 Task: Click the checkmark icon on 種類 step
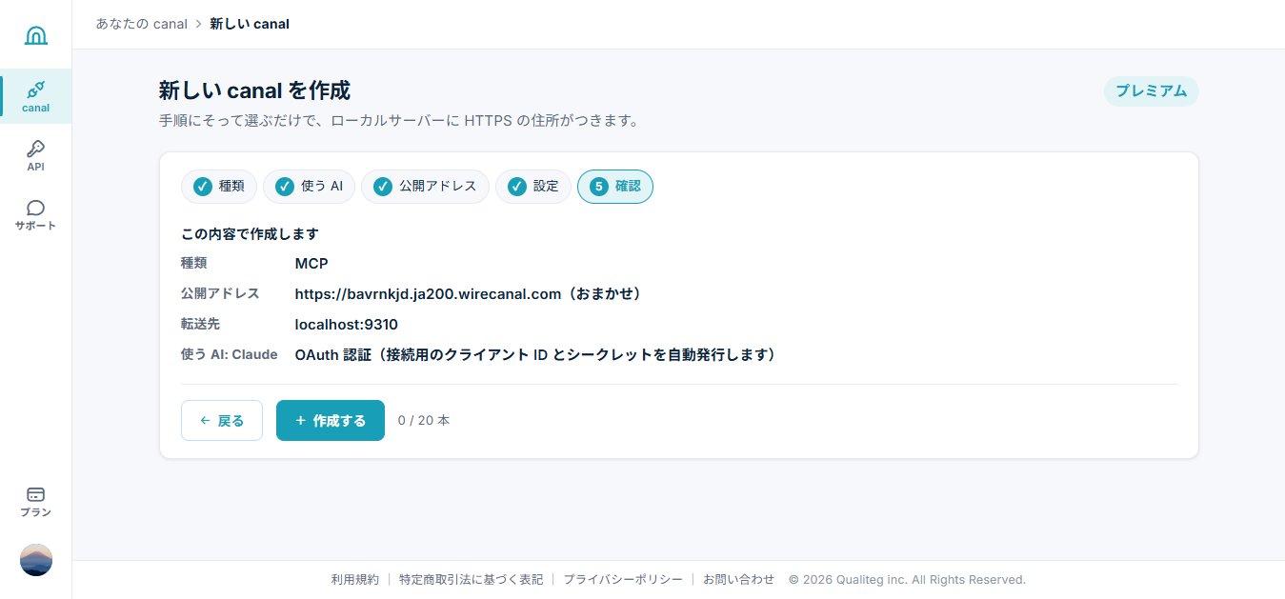click(202, 187)
